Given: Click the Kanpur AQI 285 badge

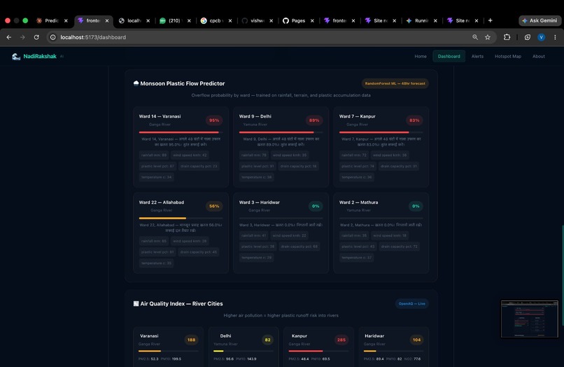Looking at the screenshot, I should point(341,340).
